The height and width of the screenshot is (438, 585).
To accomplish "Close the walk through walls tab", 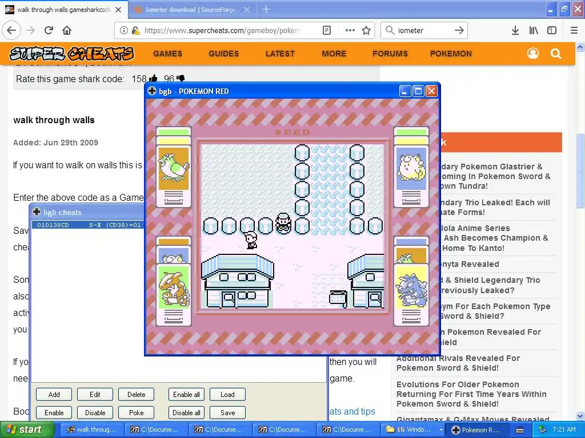I will click(118, 10).
